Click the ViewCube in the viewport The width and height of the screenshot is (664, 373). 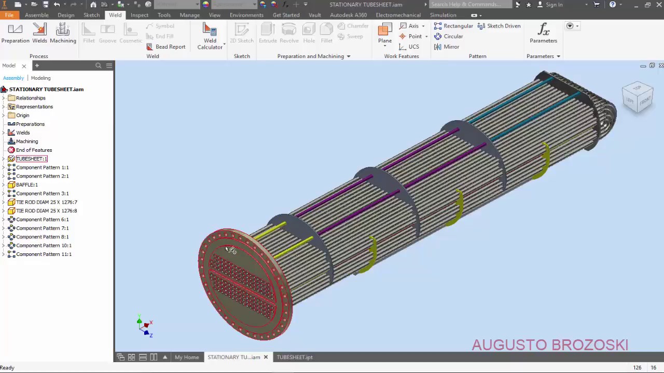(638, 97)
